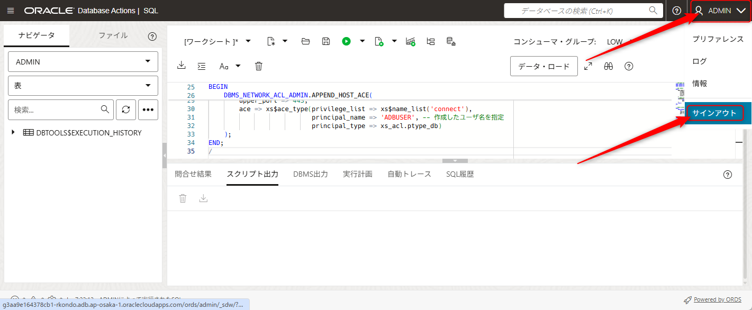
Task: Open the header help icon
Action: 676,11
